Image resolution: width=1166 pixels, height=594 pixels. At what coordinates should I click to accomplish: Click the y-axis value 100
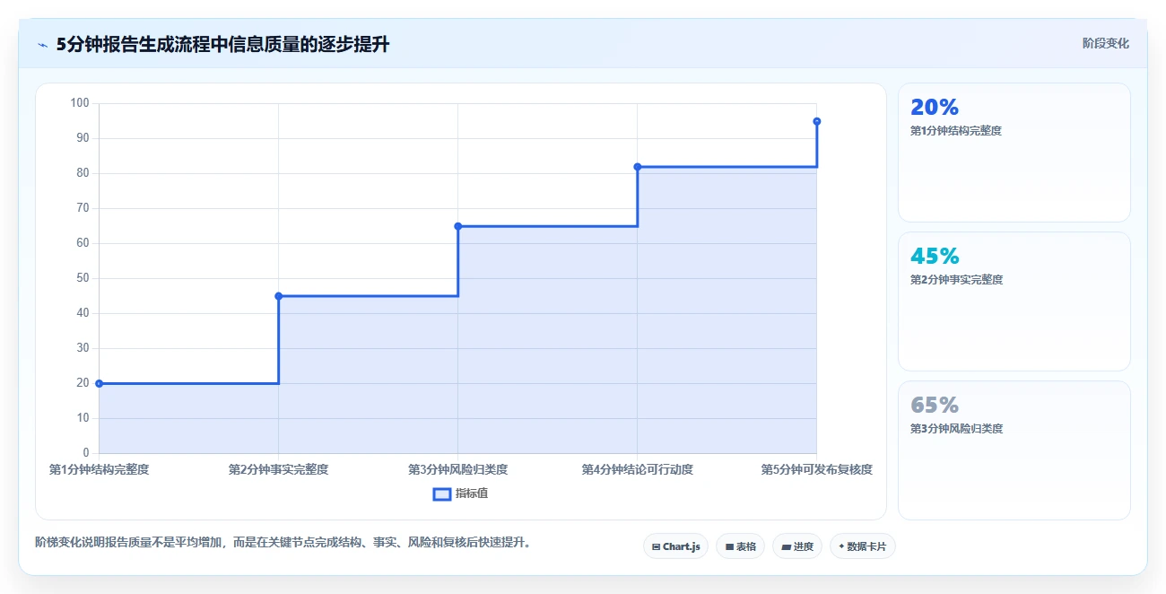[x=80, y=103]
